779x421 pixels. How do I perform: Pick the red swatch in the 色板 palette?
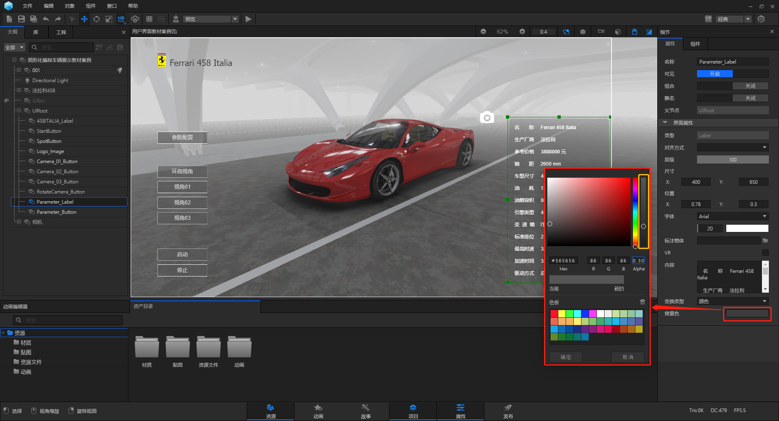(554, 313)
